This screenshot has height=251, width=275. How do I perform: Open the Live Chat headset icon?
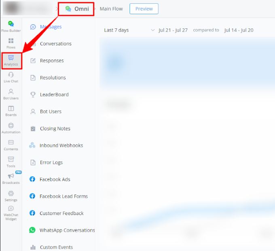pyautogui.click(x=11, y=77)
